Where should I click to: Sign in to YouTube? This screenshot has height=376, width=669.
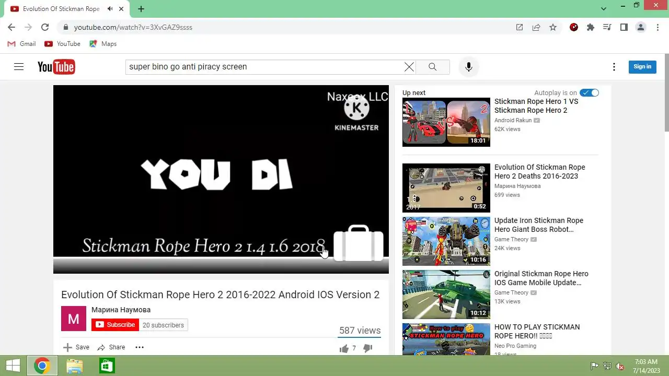pos(642,67)
